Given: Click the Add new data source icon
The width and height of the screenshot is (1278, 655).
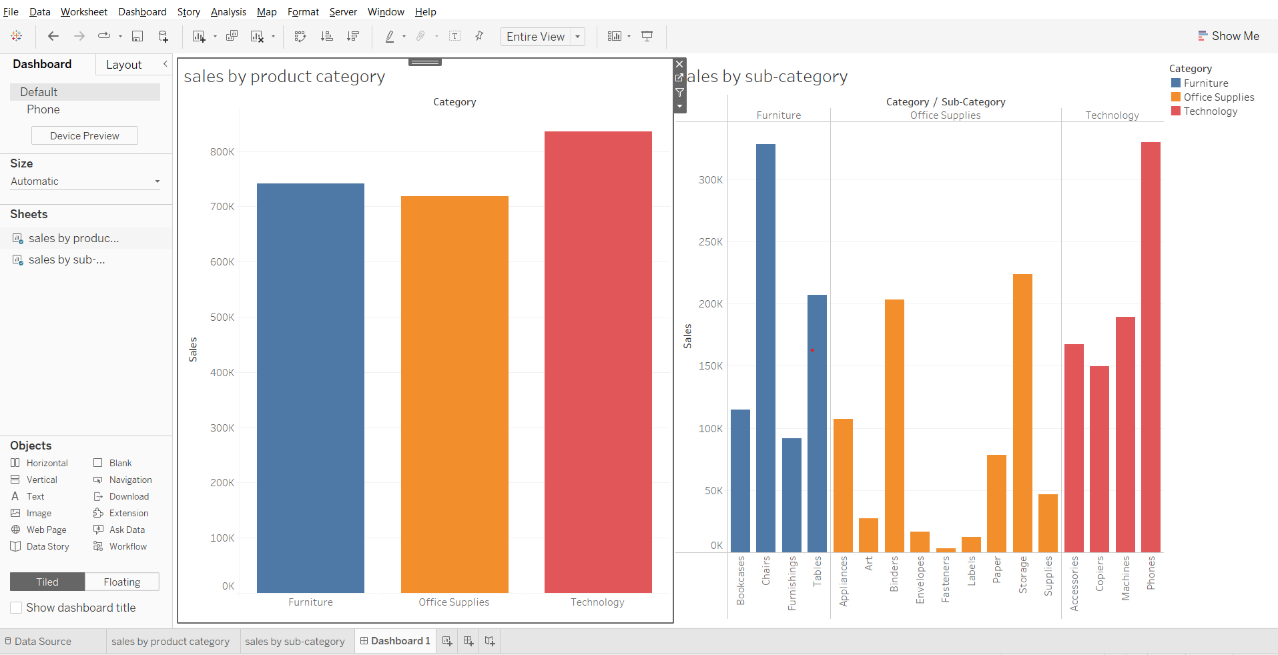Looking at the screenshot, I should click(x=163, y=37).
